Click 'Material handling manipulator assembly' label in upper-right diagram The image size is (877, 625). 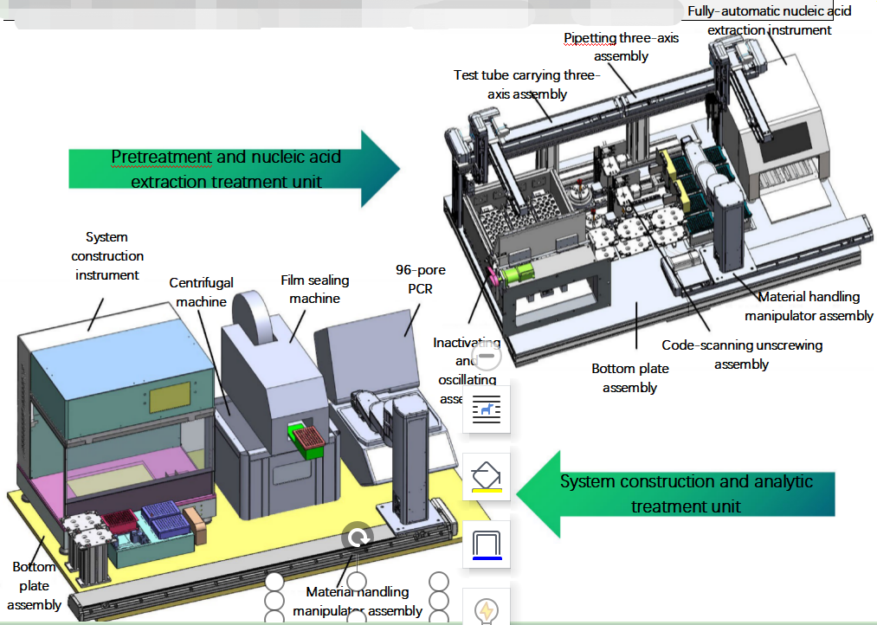(x=809, y=306)
